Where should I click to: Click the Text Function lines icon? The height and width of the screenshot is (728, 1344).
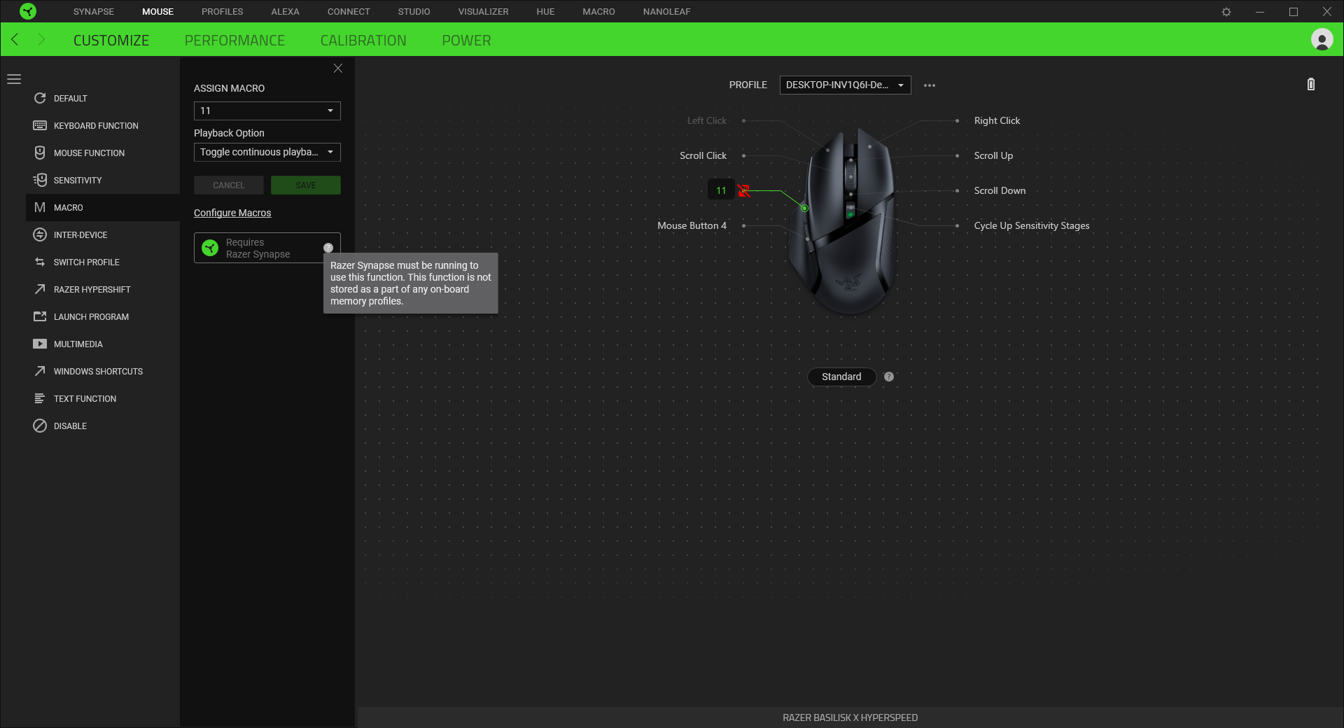point(40,398)
